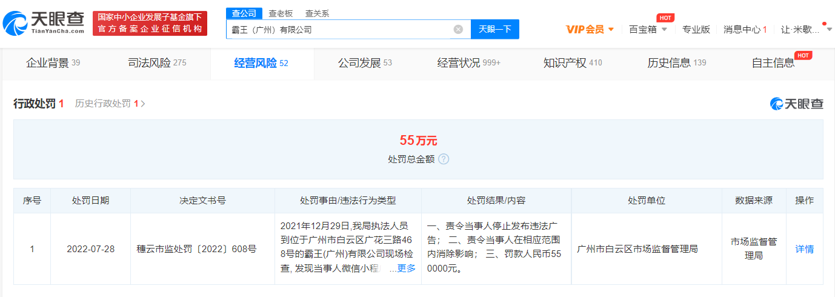Go to the 知识产权 tab
835x297 pixels.
(573, 63)
